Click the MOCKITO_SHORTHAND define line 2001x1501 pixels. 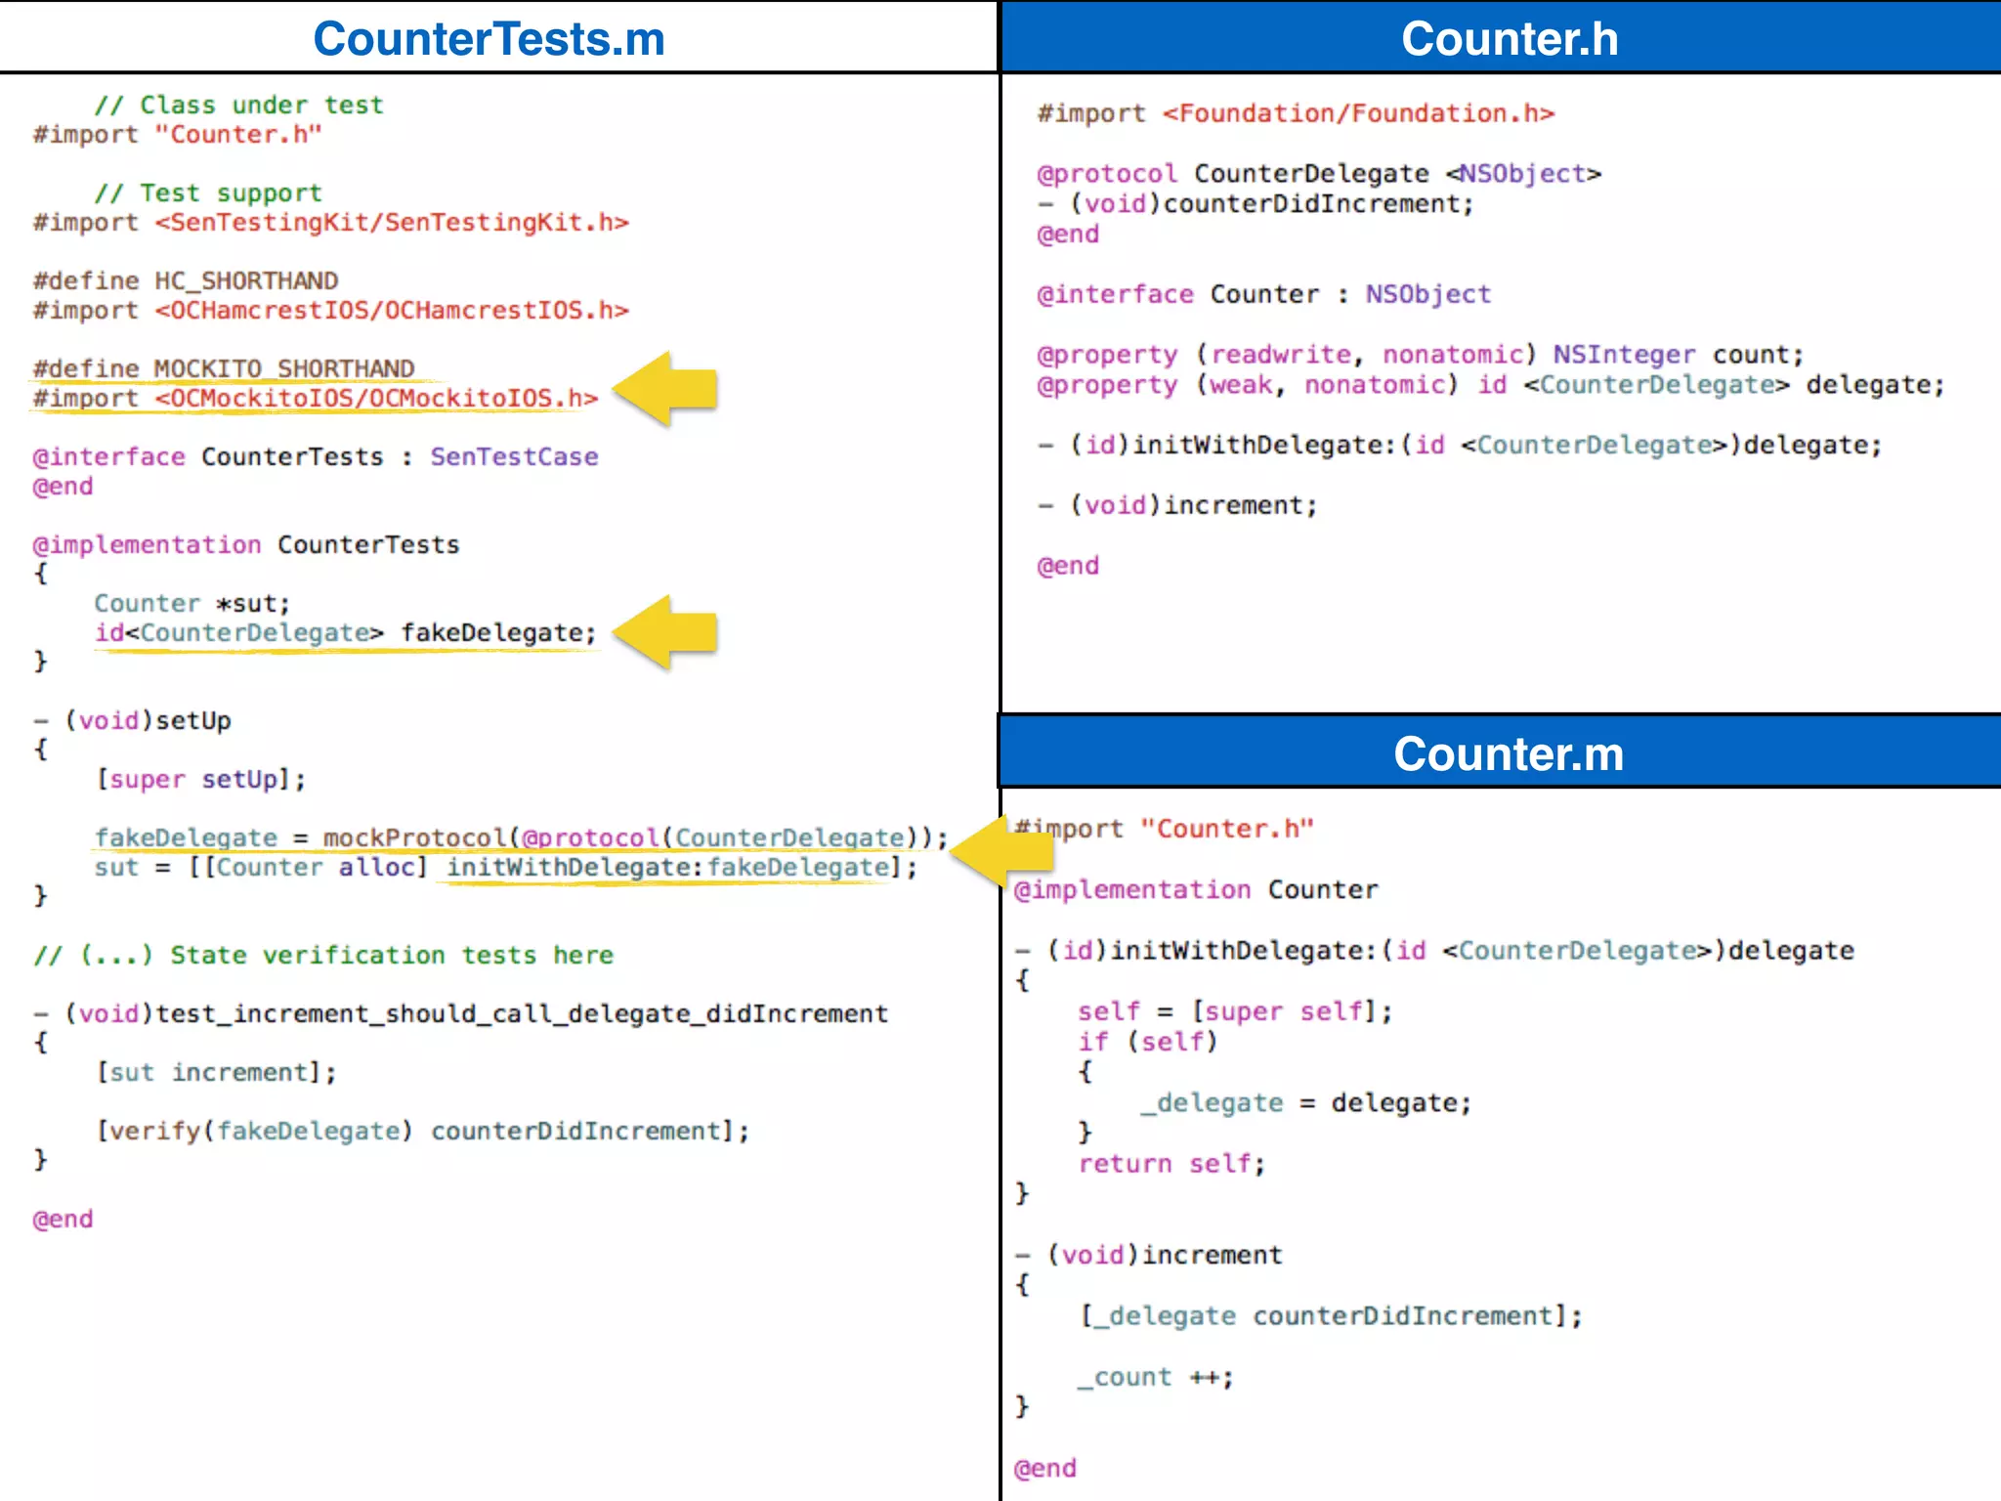pyautogui.click(x=225, y=368)
